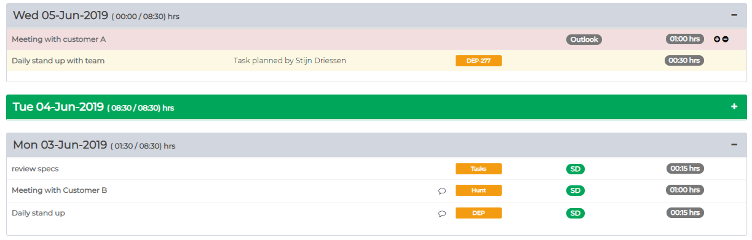752x240 pixels.
Task: Click SD badge on review specs row
Action: [576, 169]
